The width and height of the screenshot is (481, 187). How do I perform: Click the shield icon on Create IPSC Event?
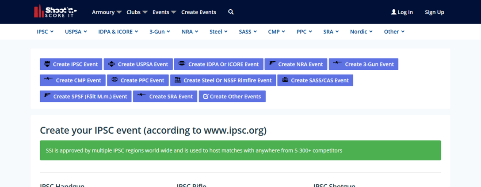click(47, 64)
